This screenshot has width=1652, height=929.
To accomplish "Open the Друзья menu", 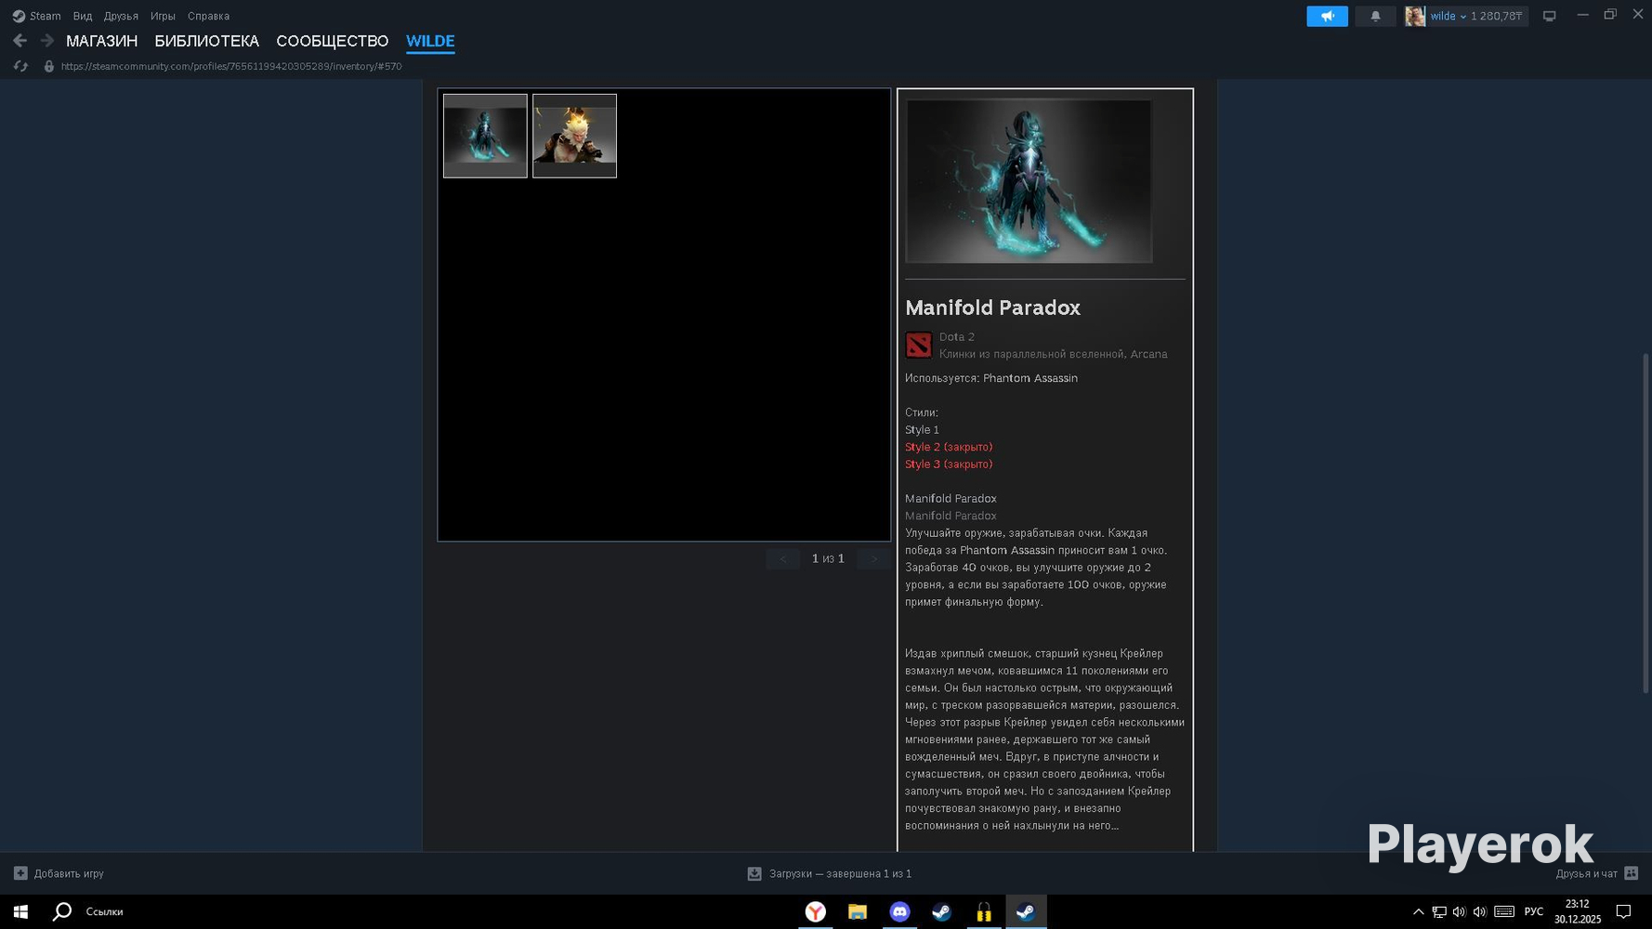I will point(121,16).
